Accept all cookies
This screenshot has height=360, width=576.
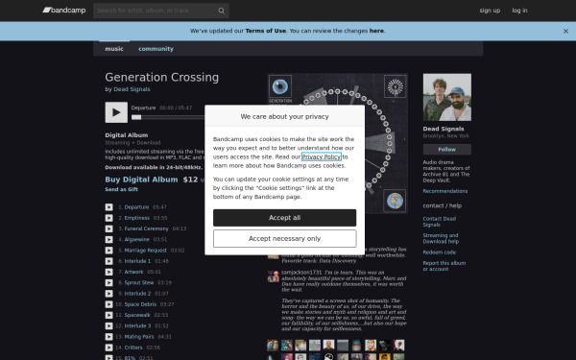pyautogui.click(x=285, y=218)
